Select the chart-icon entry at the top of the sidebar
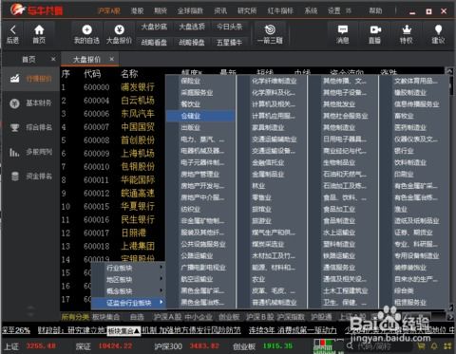Image resolution: width=456 pixels, height=354 pixels. (x=31, y=79)
